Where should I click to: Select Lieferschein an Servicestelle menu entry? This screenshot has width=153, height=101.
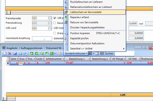tap(94, 12)
